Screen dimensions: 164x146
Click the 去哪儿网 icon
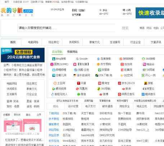(x=54, y=75)
